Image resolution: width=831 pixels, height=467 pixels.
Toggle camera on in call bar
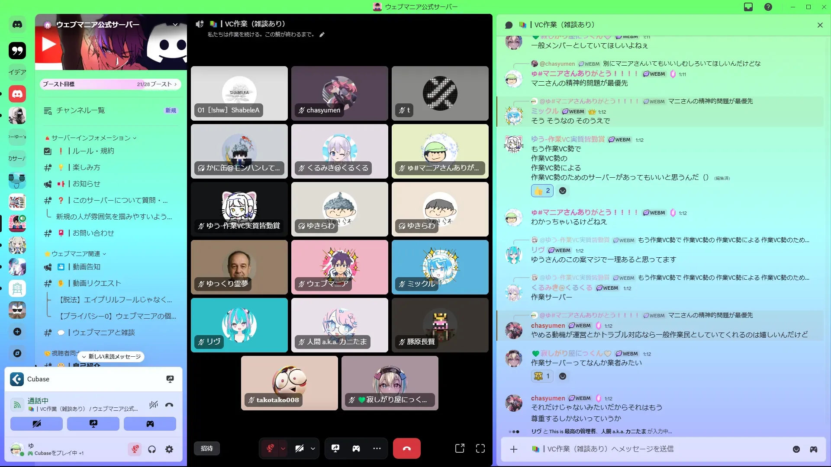(300, 448)
